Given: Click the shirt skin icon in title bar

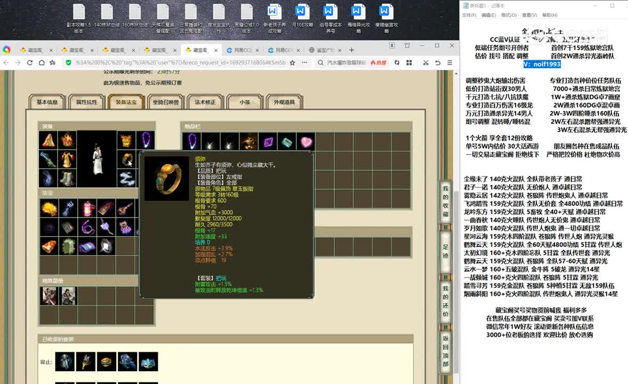Looking at the screenshot, I should click(x=407, y=46).
